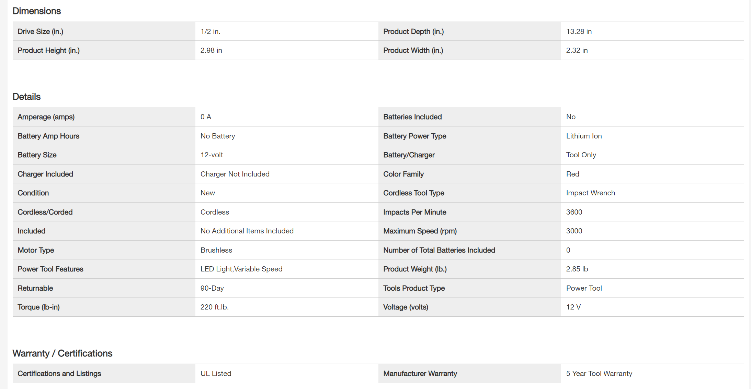Click the Details section heading
This screenshot has width=751, height=389.
[26, 97]
